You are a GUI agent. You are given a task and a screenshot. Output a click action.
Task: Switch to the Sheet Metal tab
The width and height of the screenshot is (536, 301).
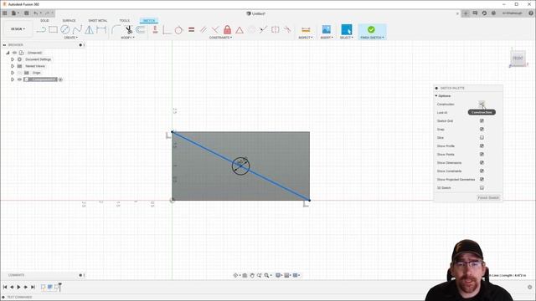click(98, 20)
